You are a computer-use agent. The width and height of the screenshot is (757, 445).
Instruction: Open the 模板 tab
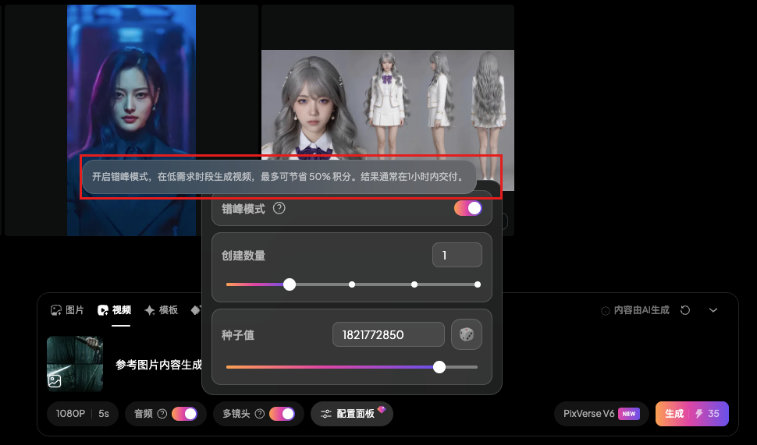[162, 310]
